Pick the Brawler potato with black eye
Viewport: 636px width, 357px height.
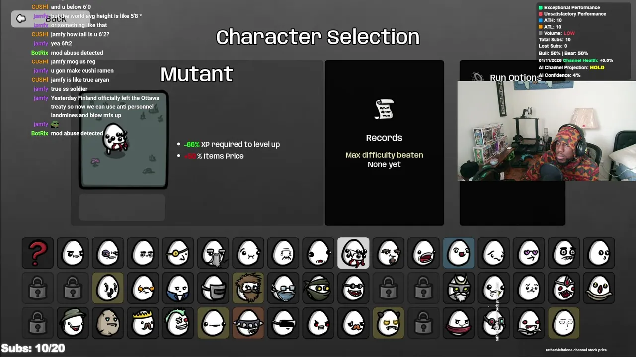click(108, 253)
